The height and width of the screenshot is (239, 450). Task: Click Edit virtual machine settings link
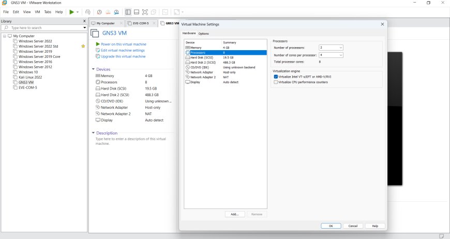[x=123, y=50]
